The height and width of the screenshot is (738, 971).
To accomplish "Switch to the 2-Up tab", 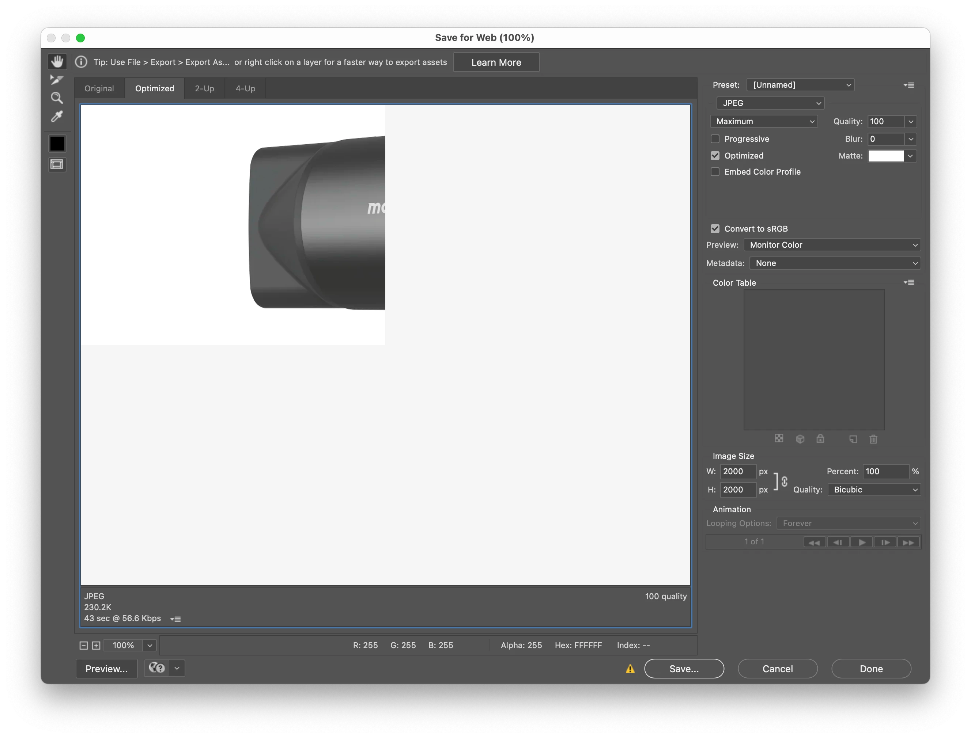I will 204,88.
